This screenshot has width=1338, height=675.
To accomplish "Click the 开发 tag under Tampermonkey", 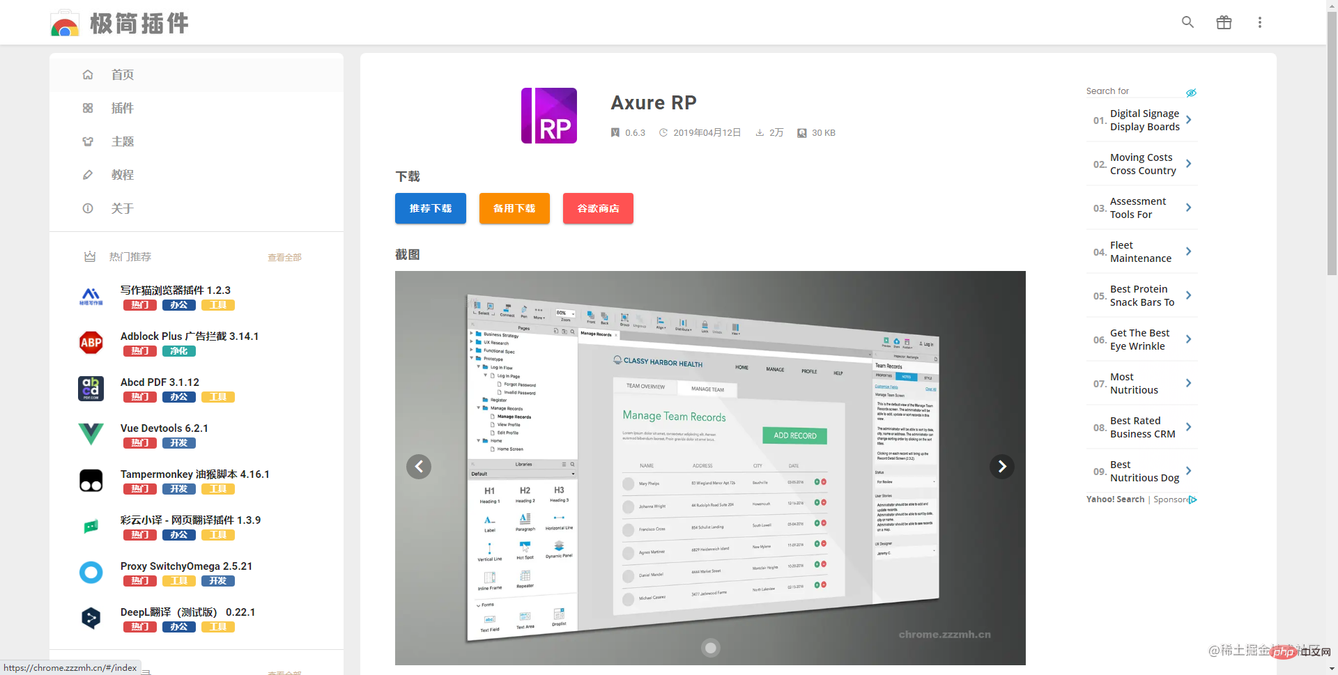I will click(179, 489).
